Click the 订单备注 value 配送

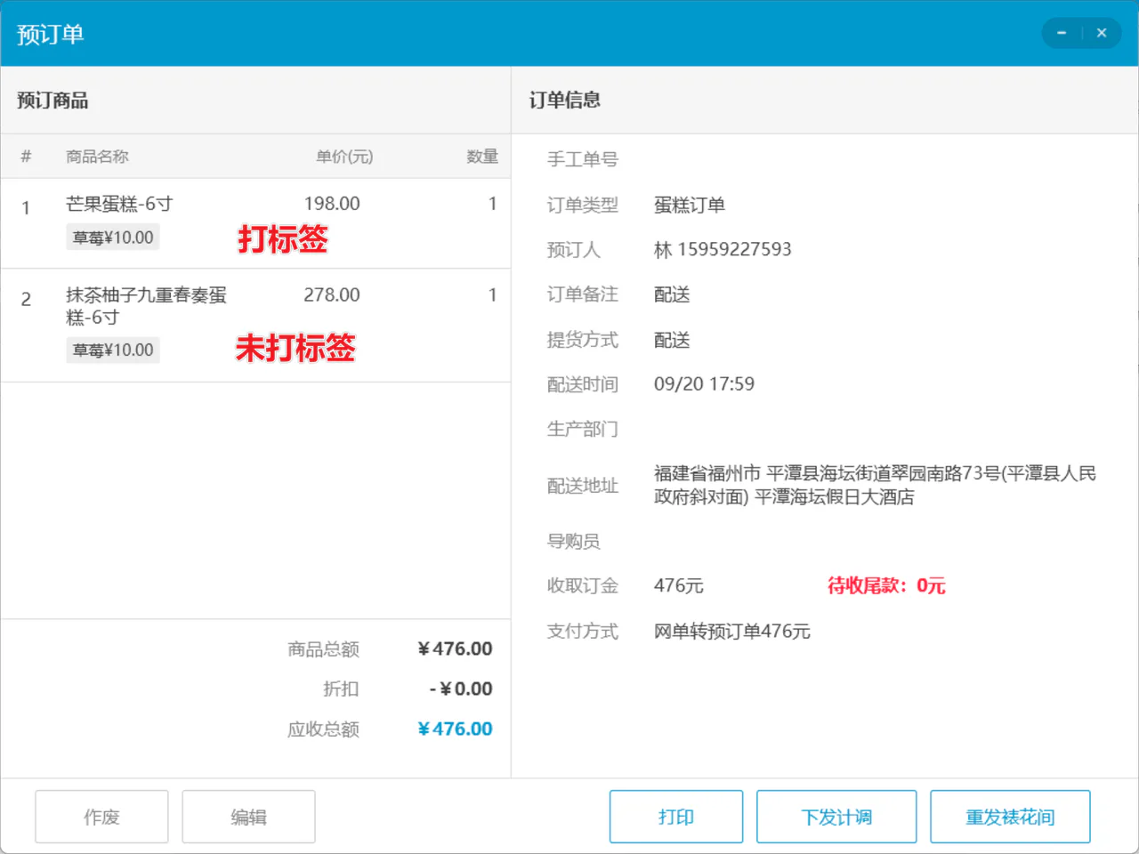pyautogui.click(x=672, y=294)
